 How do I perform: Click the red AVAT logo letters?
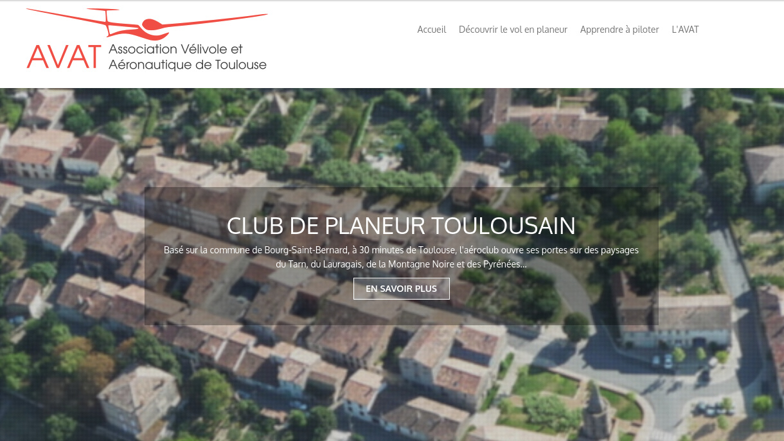[x=64, y=57]
